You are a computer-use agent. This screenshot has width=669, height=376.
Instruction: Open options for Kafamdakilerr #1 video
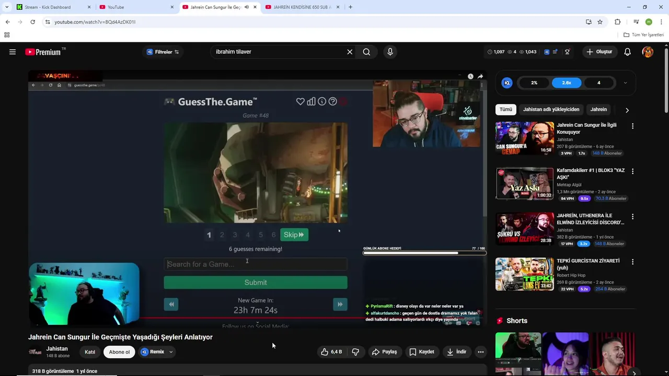coord(632,171)
